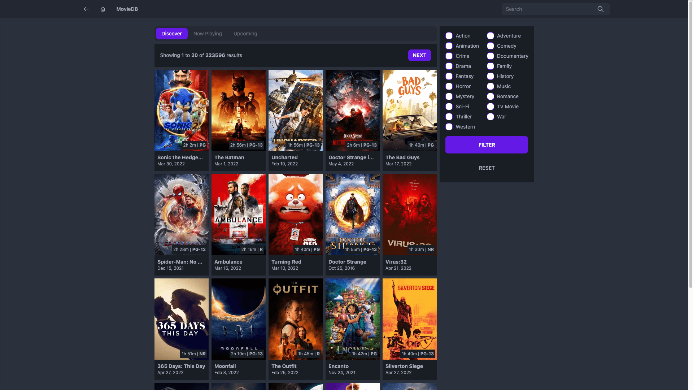Viewport: 693px width, 390px height.
Task: Enable the Animation genre filter
Action: coord(449,46)
